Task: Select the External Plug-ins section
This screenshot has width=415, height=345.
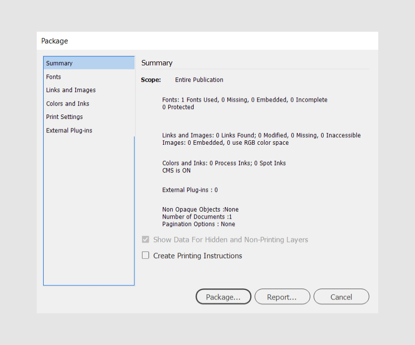Action: coord(69,130)
